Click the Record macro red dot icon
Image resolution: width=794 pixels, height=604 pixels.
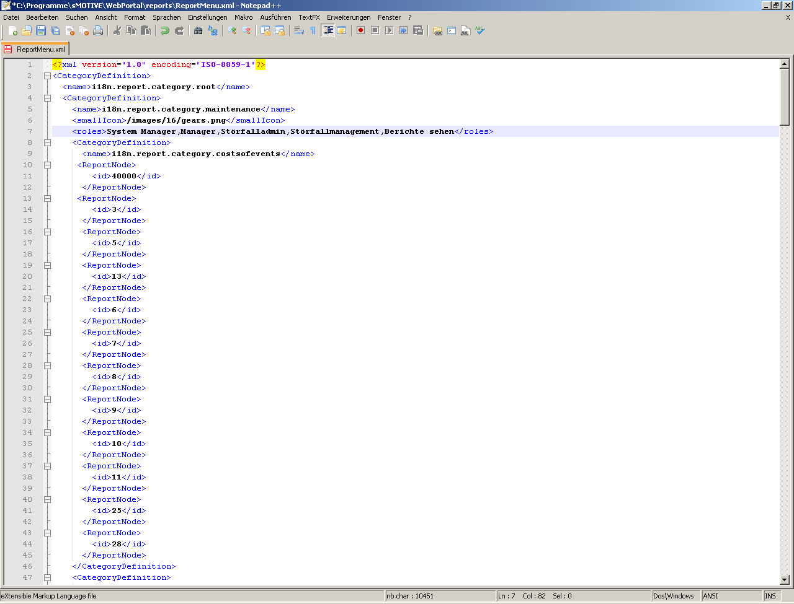pos(360,30)
